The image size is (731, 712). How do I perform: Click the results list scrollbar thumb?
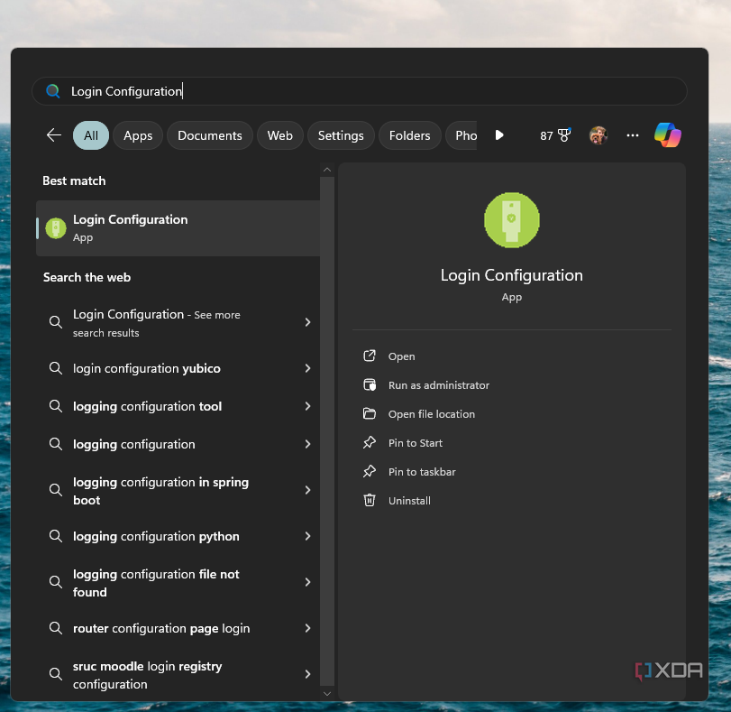pos(327,431)
